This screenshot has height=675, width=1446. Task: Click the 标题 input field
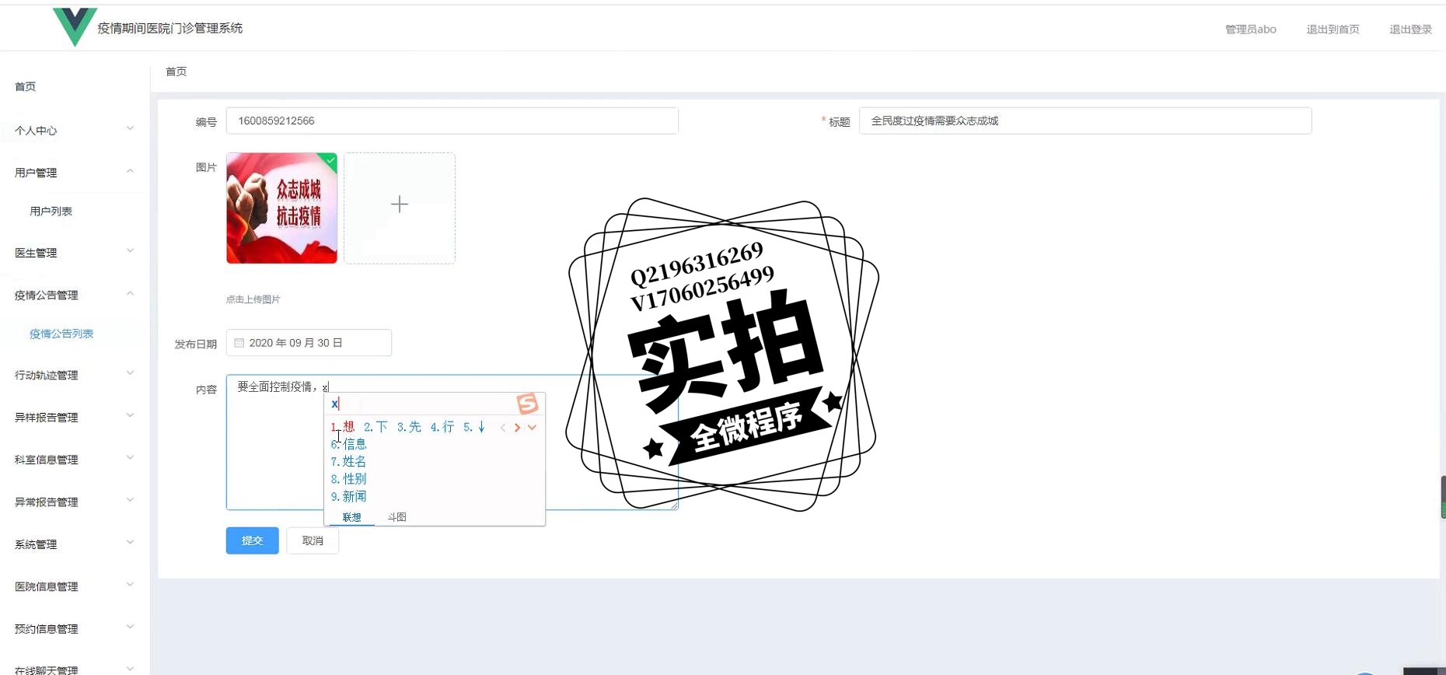click(x=1085, y=121)
